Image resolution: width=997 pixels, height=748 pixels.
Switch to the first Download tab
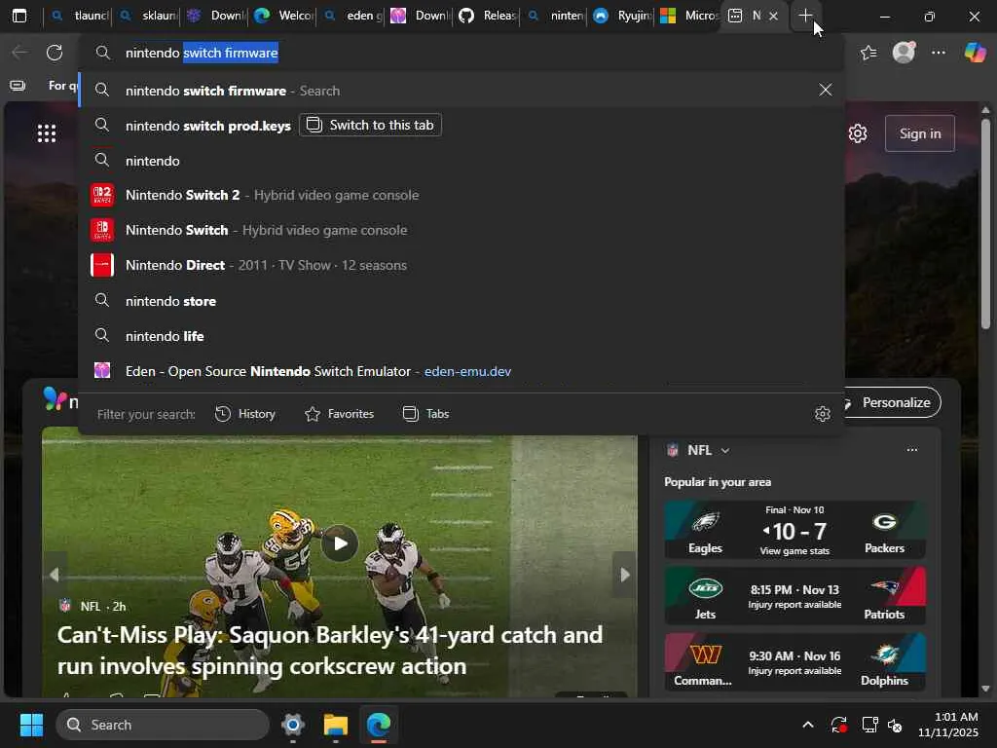click(x=216, y=16)
